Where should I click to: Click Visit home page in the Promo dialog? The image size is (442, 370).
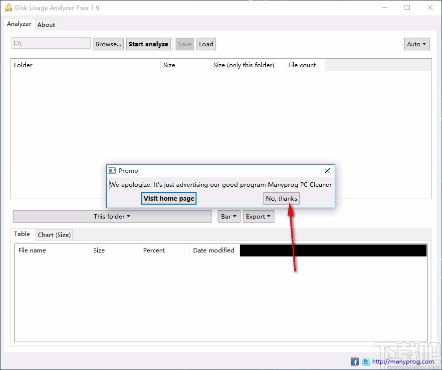[169, 198]
